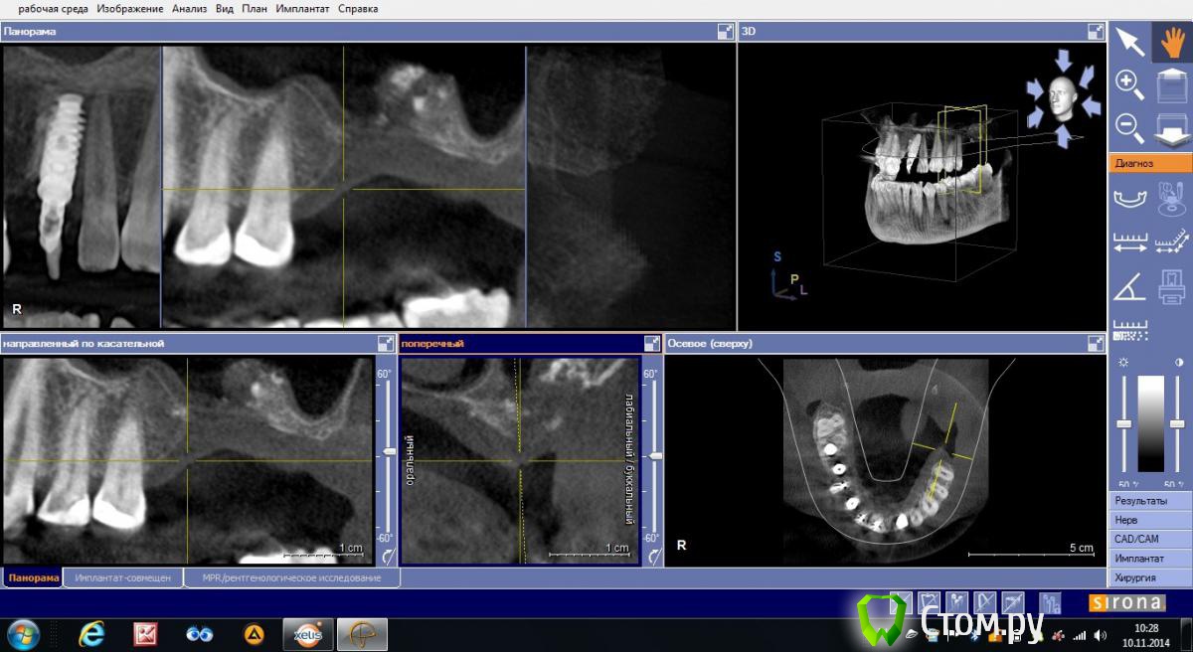Click the Диагноз panel header

pos(1149,163)
